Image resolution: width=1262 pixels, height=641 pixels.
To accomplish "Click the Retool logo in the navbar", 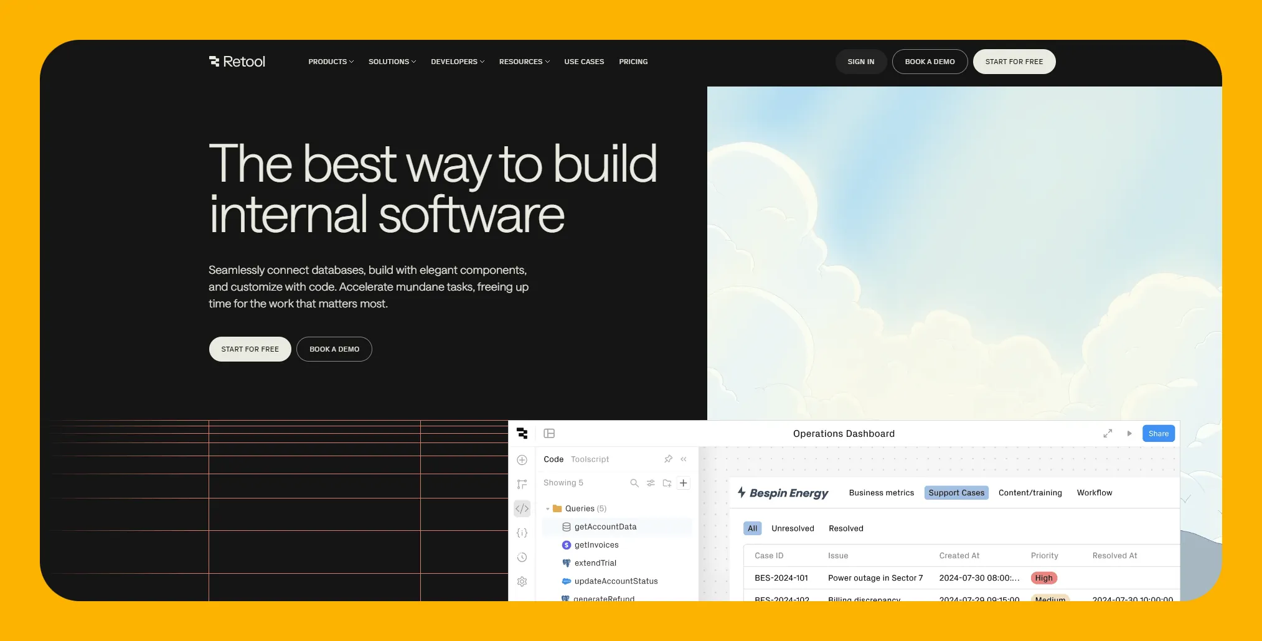I will [237, 62].
